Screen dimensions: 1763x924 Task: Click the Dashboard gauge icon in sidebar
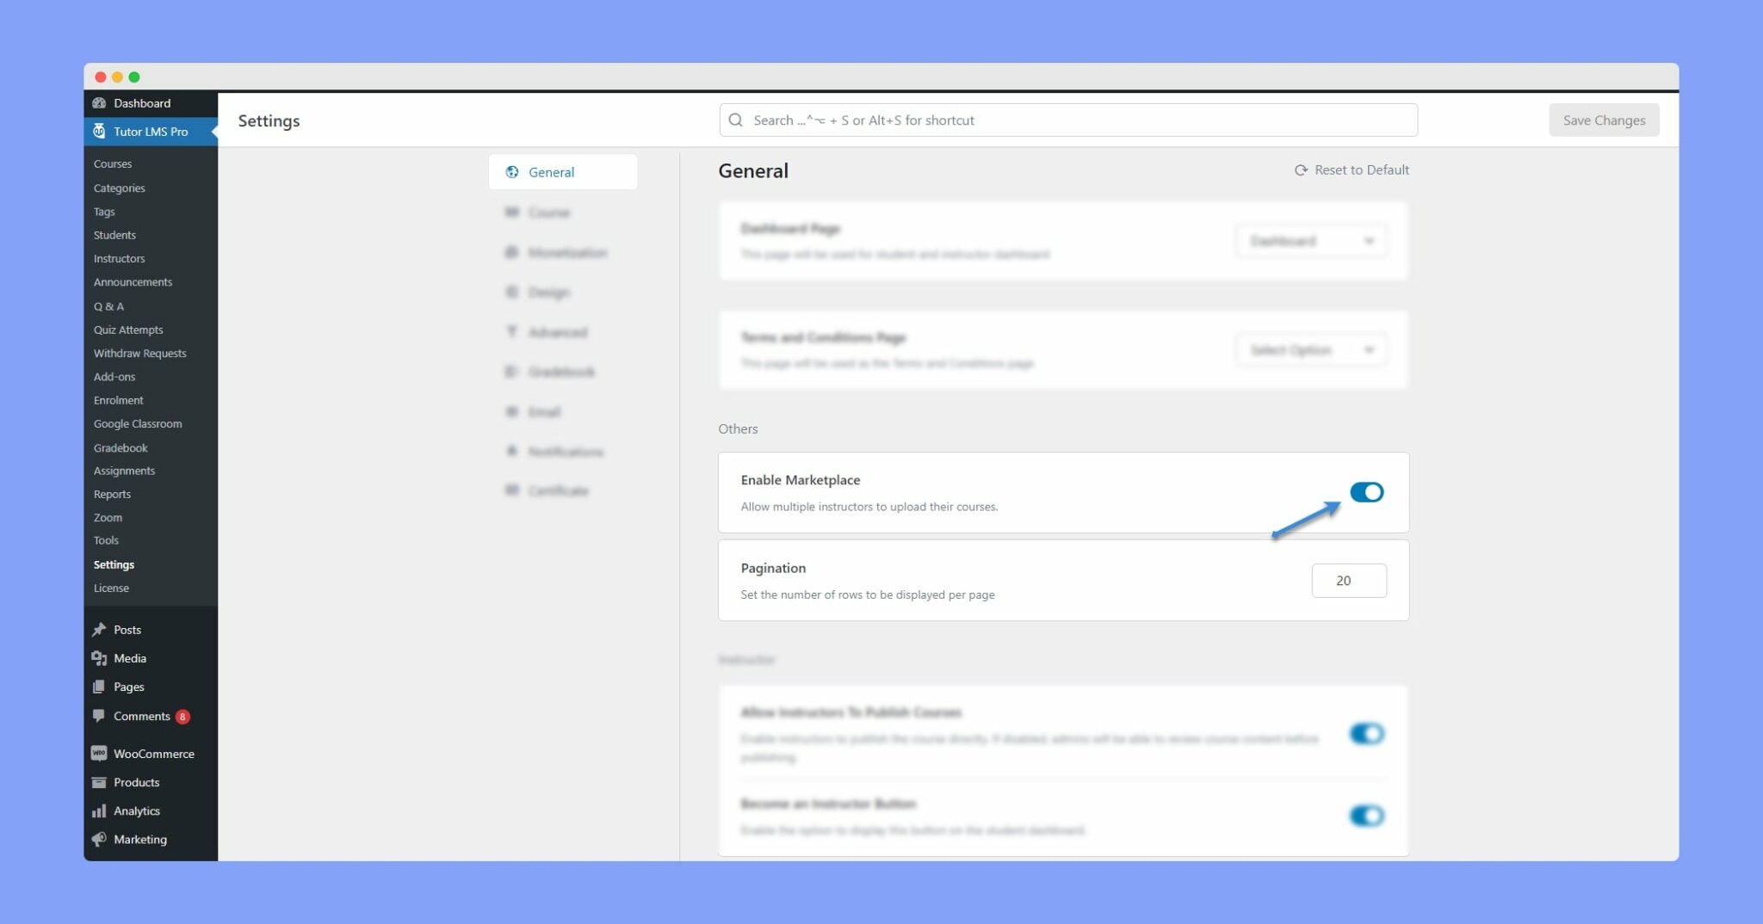[99, 103]
